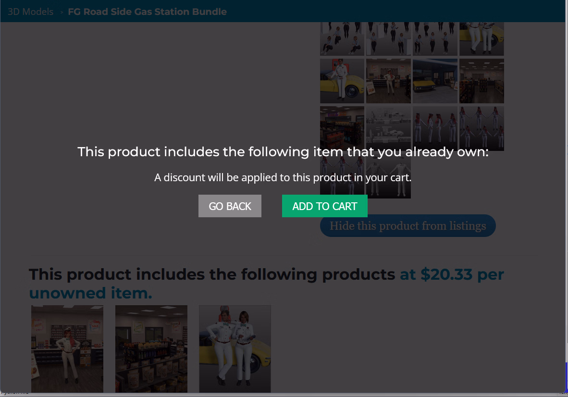View thumbnail of four attendants in a row
The width and height of the screenshot is (568, 397).
(x=435, y=128)
